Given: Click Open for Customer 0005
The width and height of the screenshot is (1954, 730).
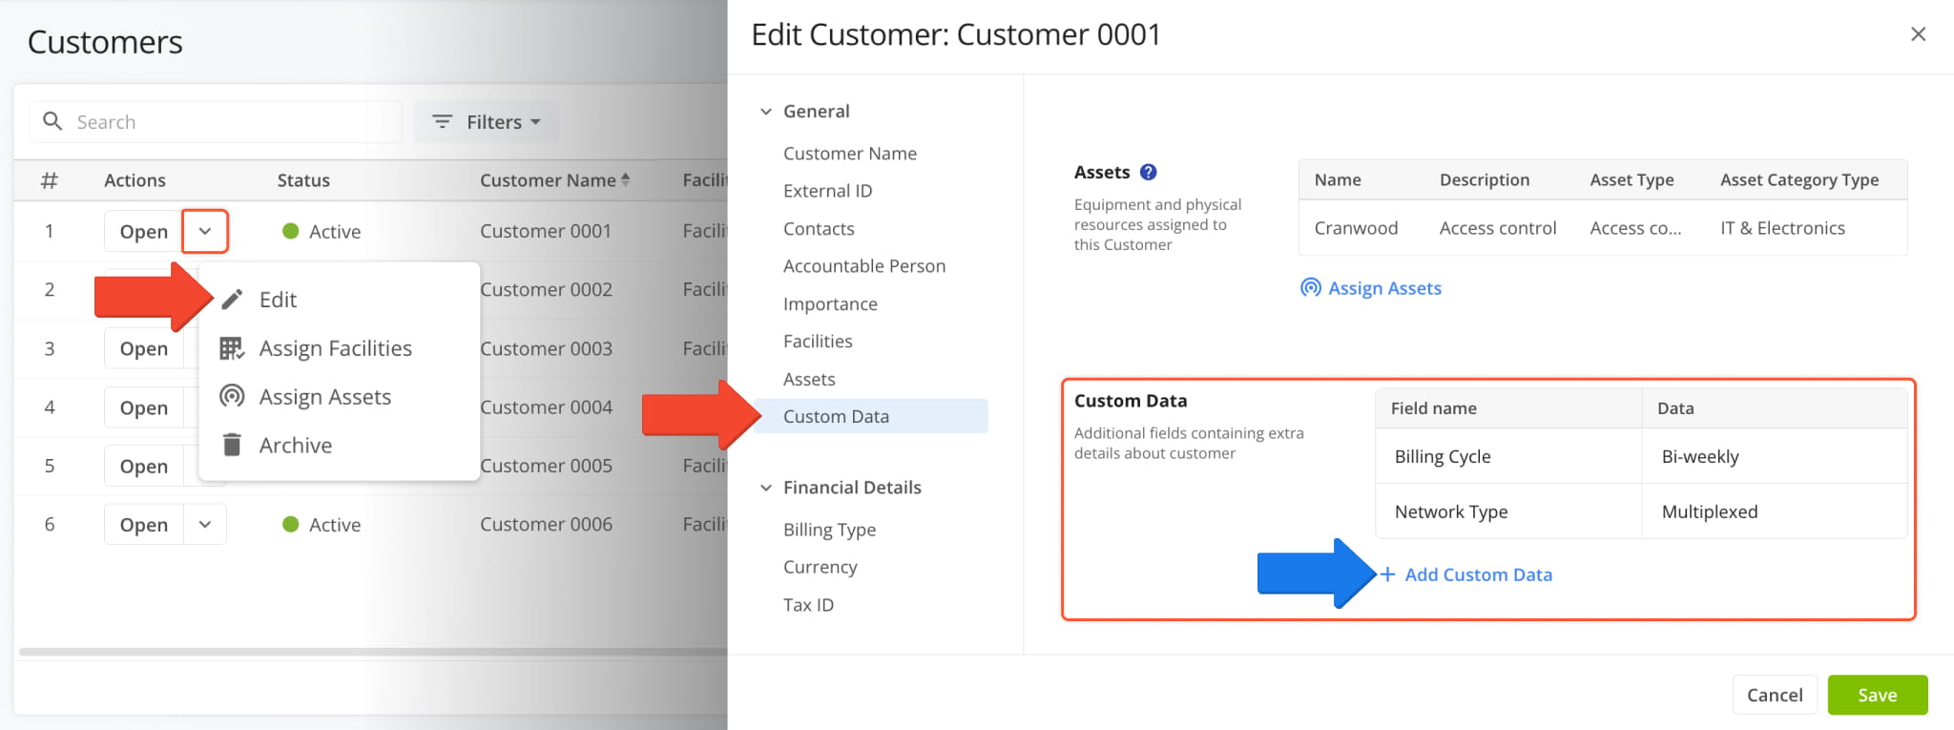Looking at the screenshot, I should click(x=144, y=466).
